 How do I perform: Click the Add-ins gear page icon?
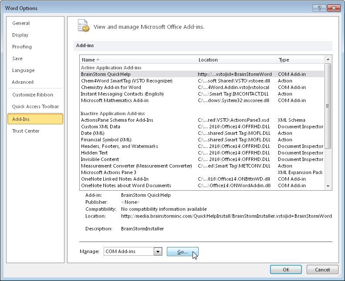84,26
